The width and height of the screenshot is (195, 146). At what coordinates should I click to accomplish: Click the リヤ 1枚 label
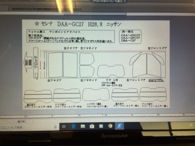click(x=112, y=80)
